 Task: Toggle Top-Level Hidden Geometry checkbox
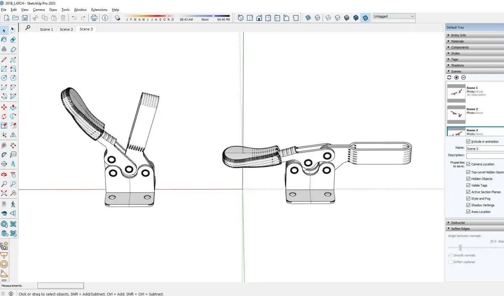[x=468, y=172]
